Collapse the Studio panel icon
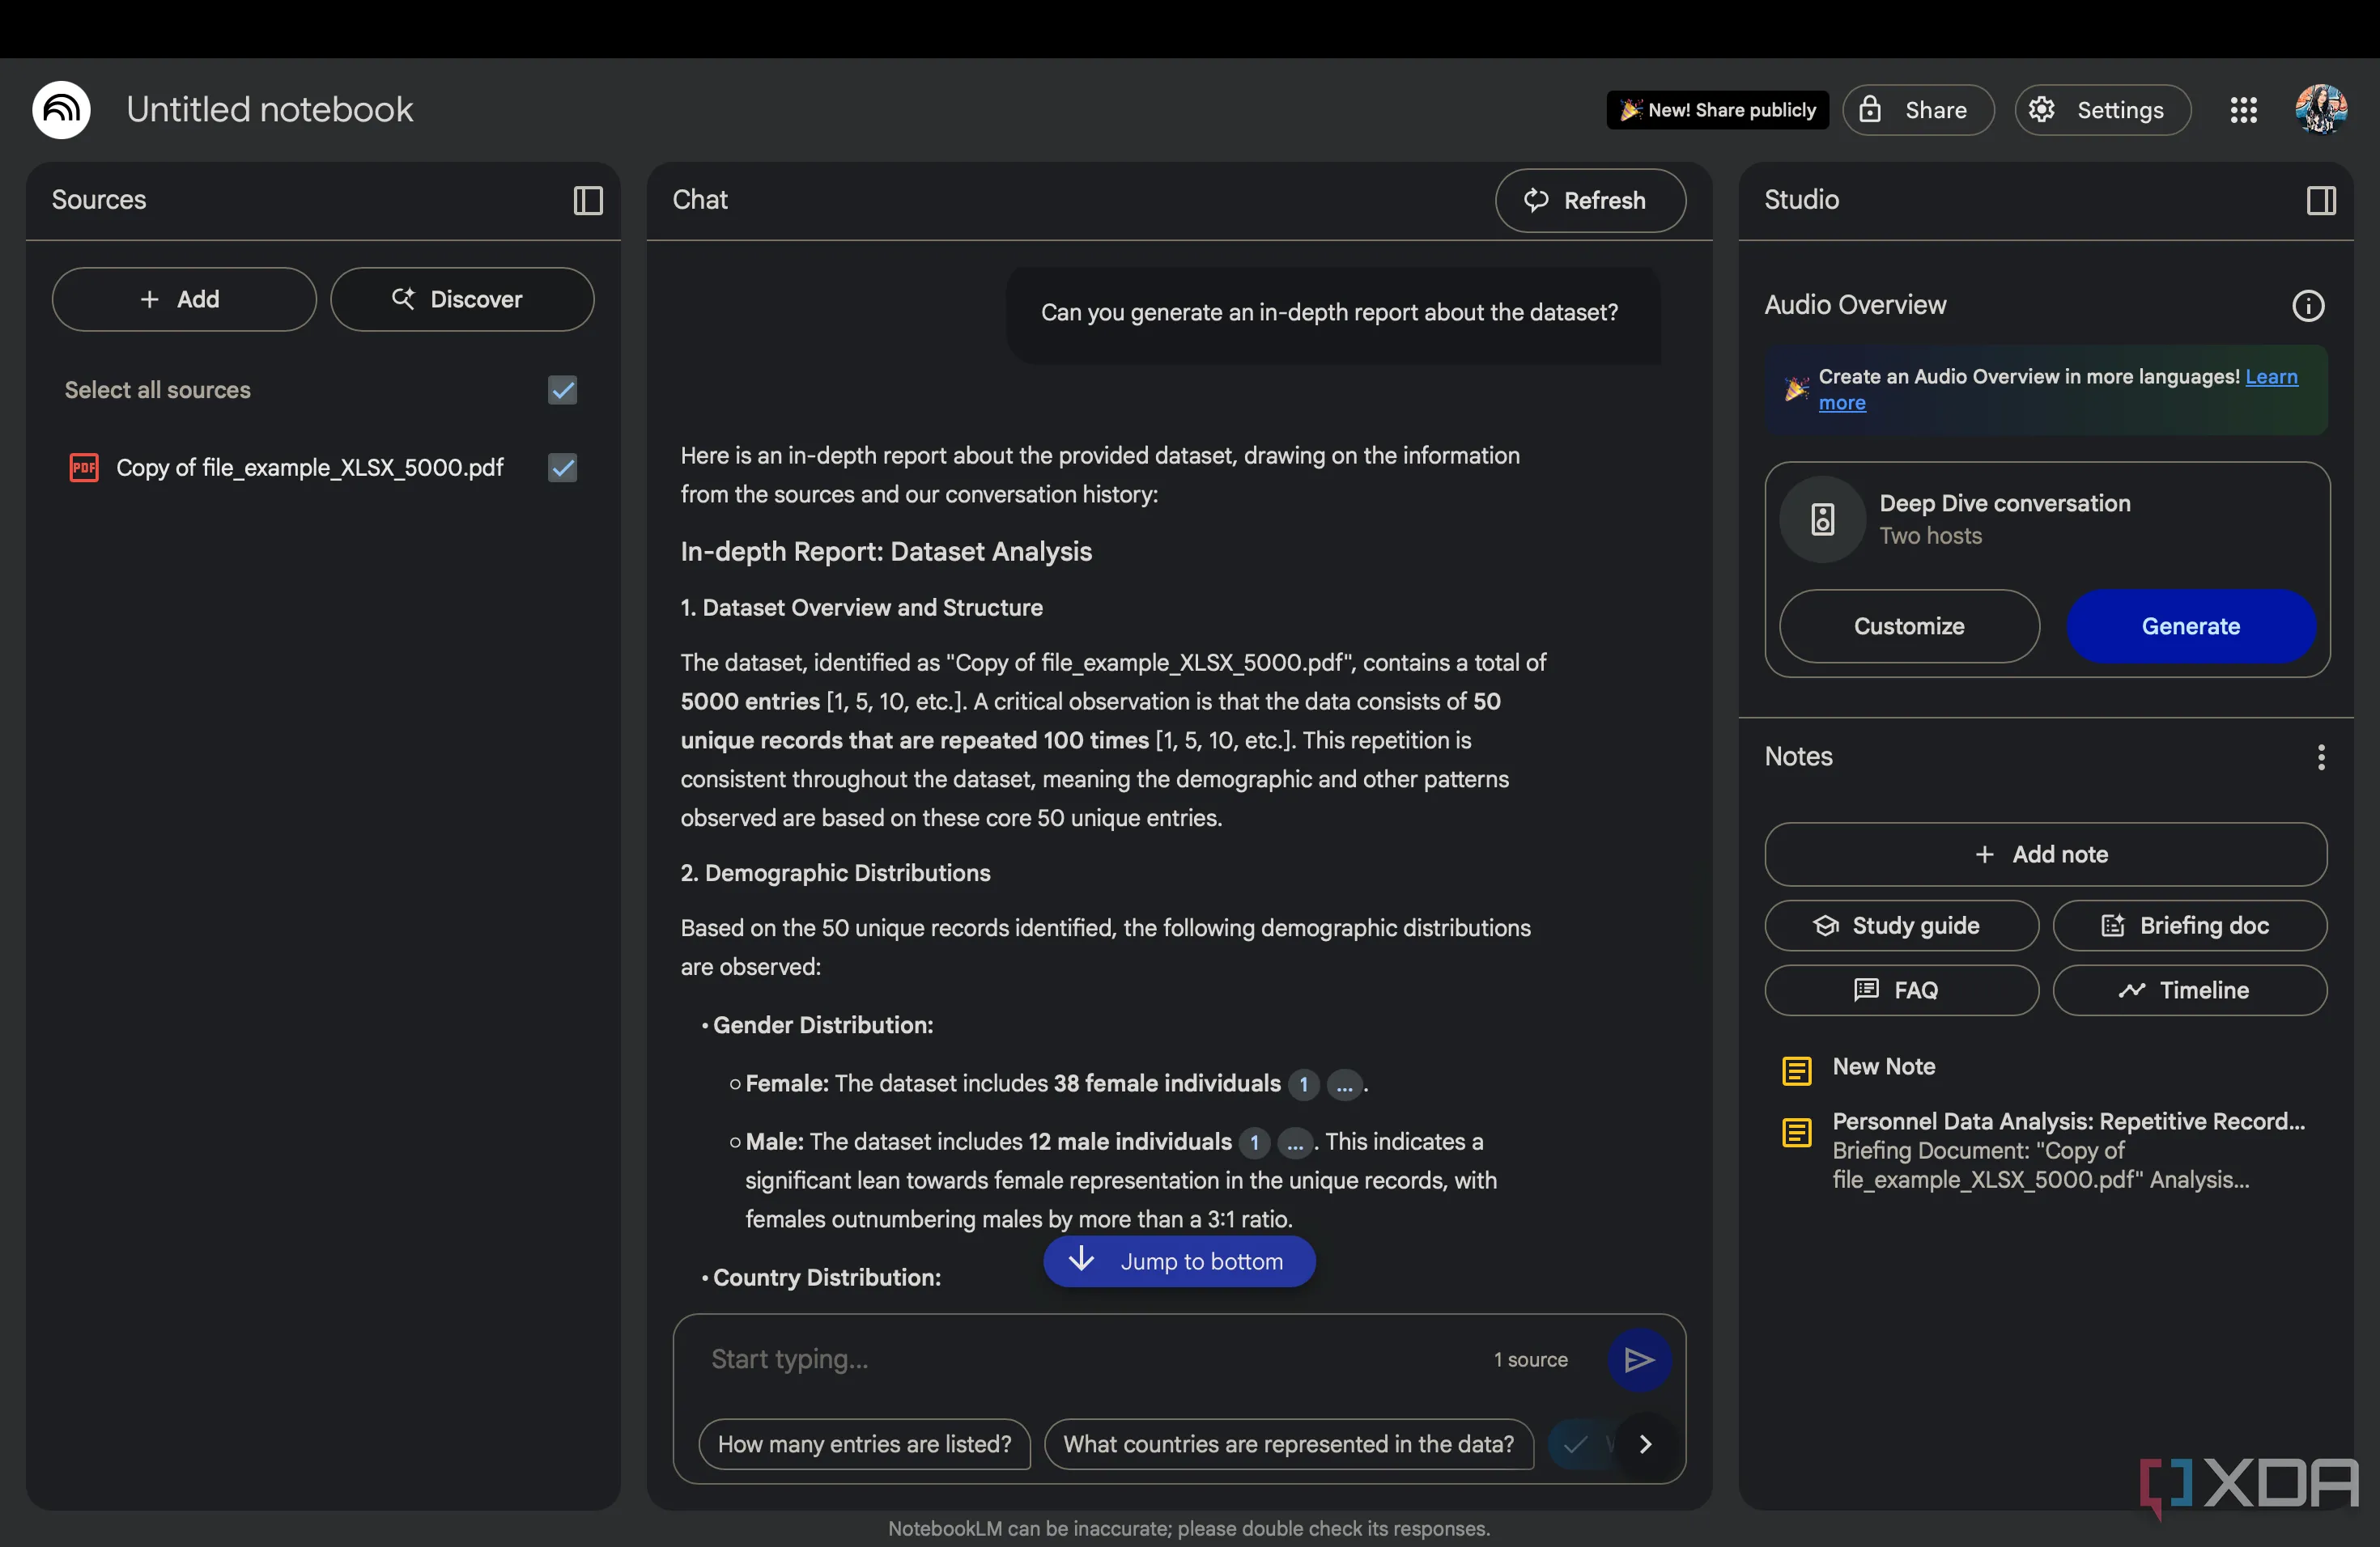Image resolution: width=2380 pixels, height=1547 pixels. [x=2320, y=201]
